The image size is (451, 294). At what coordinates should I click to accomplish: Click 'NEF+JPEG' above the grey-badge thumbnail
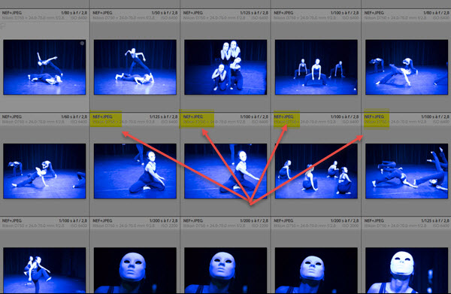(12, 13)
